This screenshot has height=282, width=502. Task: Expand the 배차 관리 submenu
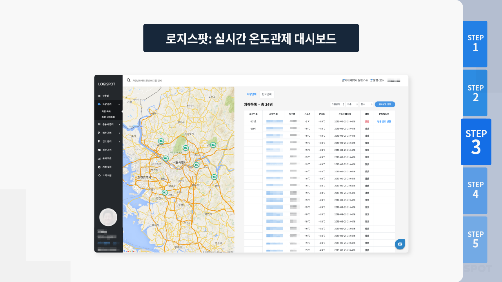(x=119, y=133)
